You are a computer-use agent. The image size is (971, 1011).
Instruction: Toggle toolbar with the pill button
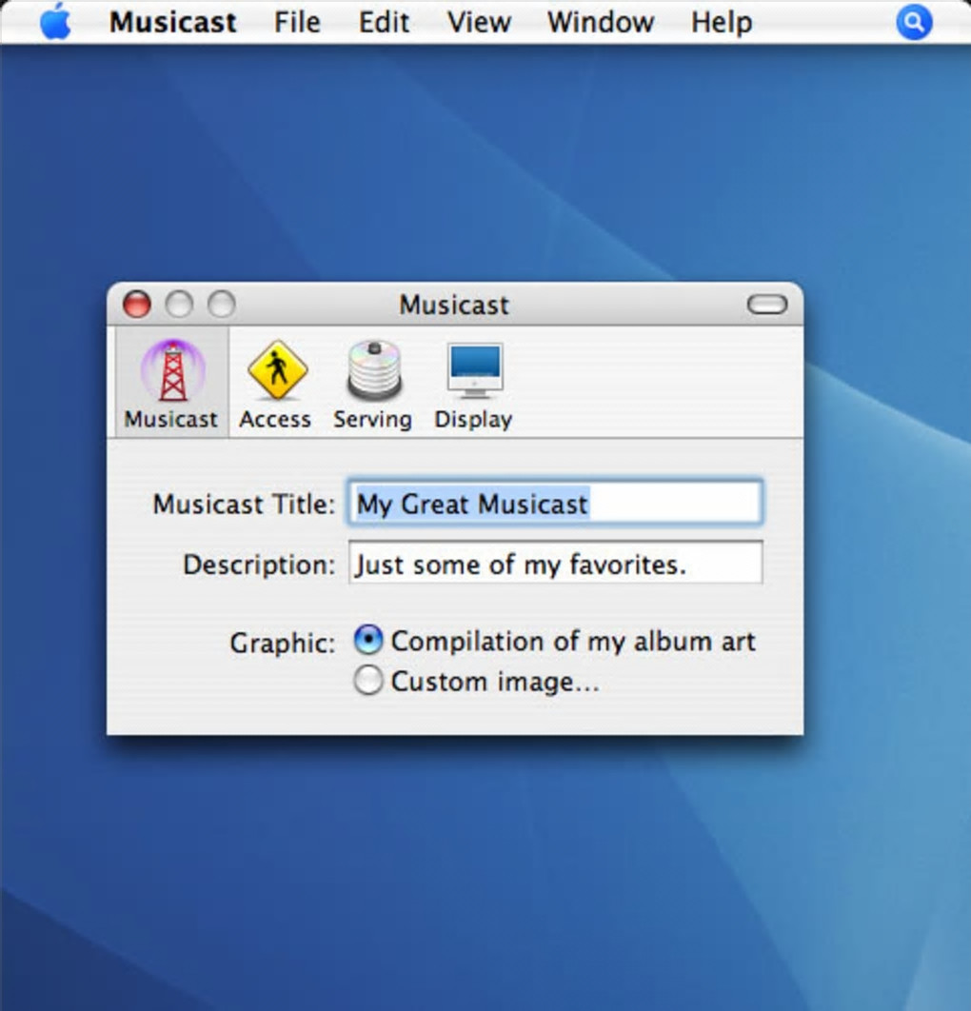pyautogui.click(x=766, y=305)
